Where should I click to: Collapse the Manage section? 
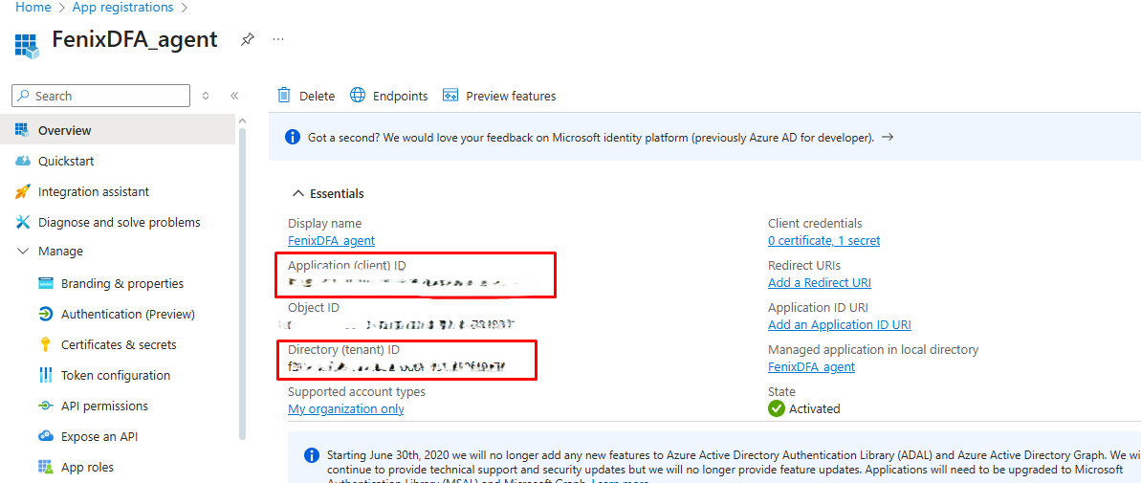click(x=23, y=252)
